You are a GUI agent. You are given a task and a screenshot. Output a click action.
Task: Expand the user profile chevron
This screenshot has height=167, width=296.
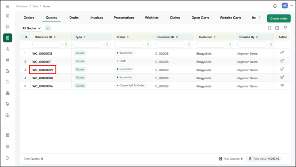(x=292, y=6)
